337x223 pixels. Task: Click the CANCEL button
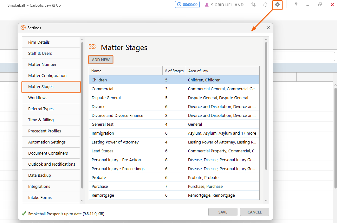255,212
